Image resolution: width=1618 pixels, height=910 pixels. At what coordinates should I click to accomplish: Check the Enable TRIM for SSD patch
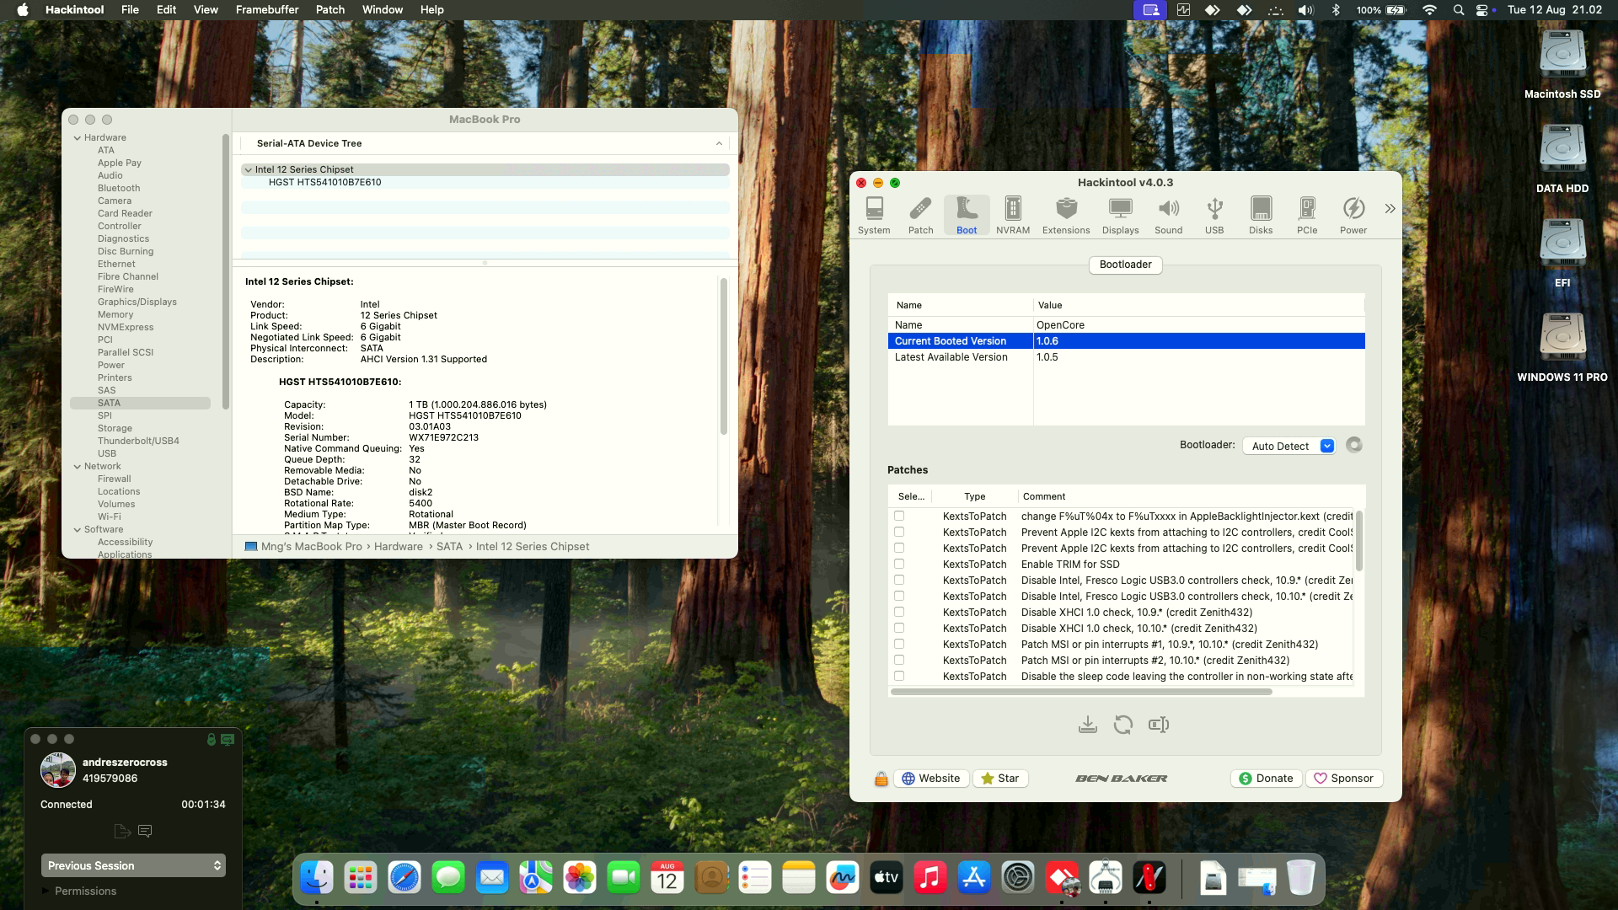899,564
